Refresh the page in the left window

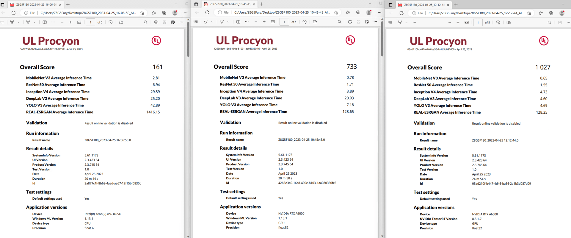click(x=13, y=13)
